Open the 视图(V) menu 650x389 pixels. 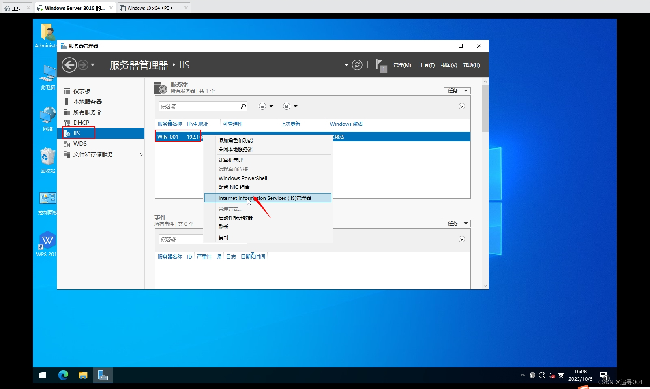pyautogui.click(x=449, y=65)
